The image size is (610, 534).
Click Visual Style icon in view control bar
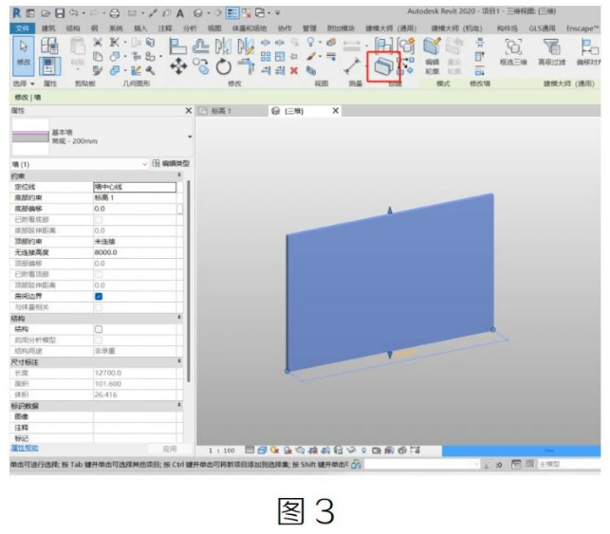[262, 451]
